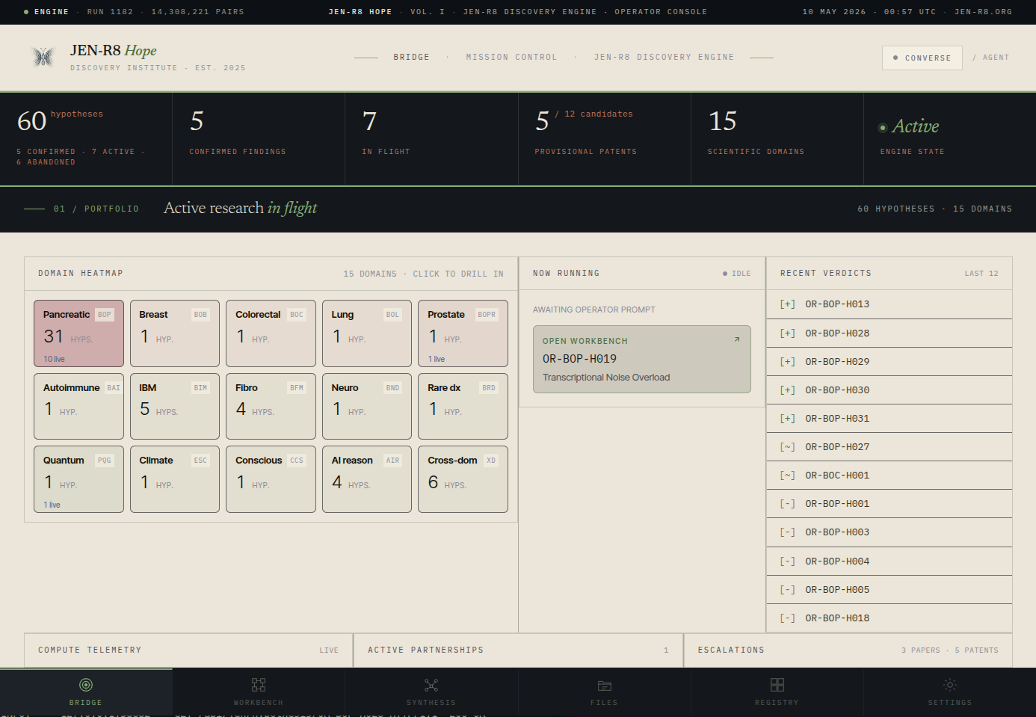This screenshot has width=1036, height=717.
Task: Open the Colorectal domain tile
Action: click(271, 333)
